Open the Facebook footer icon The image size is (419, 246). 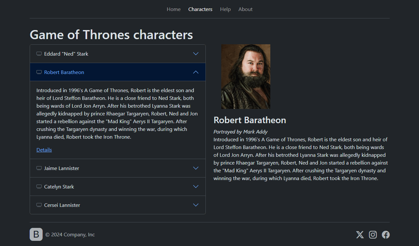[x=386, y=235]
